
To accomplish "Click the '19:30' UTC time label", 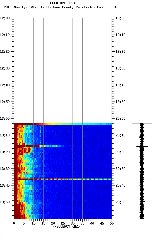I will pyautogui.click(x=121, y=68).
